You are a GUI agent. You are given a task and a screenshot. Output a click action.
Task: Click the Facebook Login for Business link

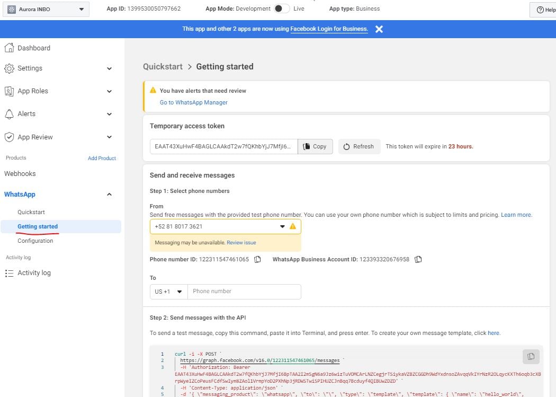point(329,29)
